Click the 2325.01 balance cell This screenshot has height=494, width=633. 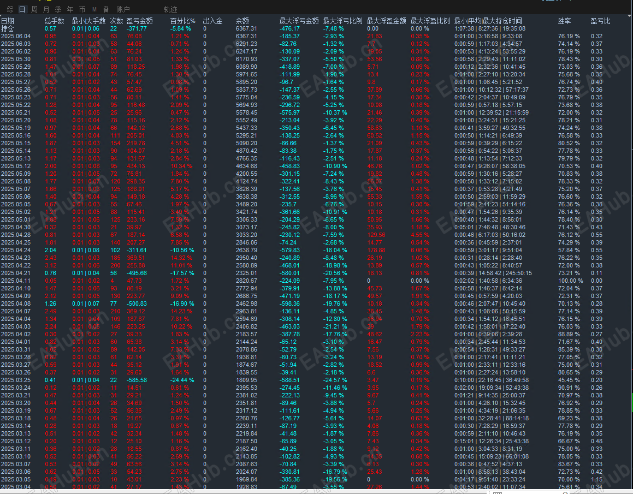coord(246,273)
